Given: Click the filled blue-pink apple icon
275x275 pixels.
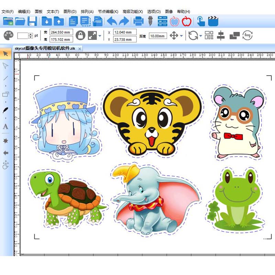Looking at the screenshot, I should coord(175,21).
